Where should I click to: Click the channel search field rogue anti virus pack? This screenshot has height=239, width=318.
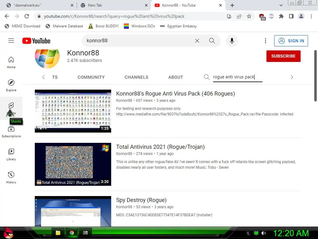(x=238, y=77)
